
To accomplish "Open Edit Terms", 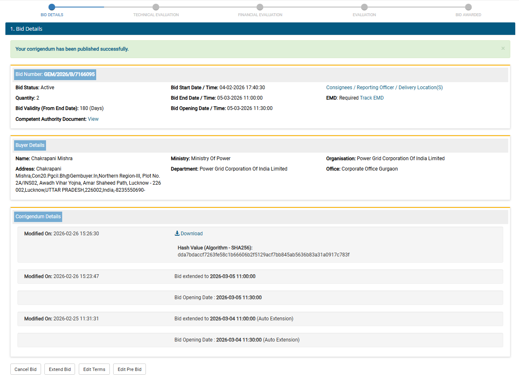I will click(x=94, y=369).
